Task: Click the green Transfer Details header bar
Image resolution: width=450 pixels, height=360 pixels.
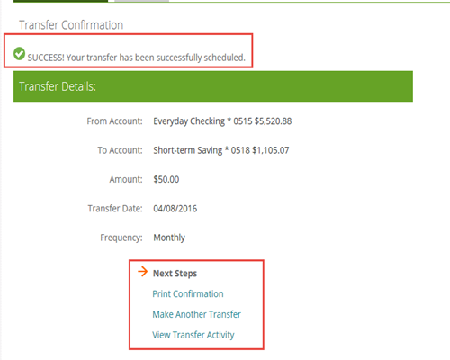Action: click(213, 86)
